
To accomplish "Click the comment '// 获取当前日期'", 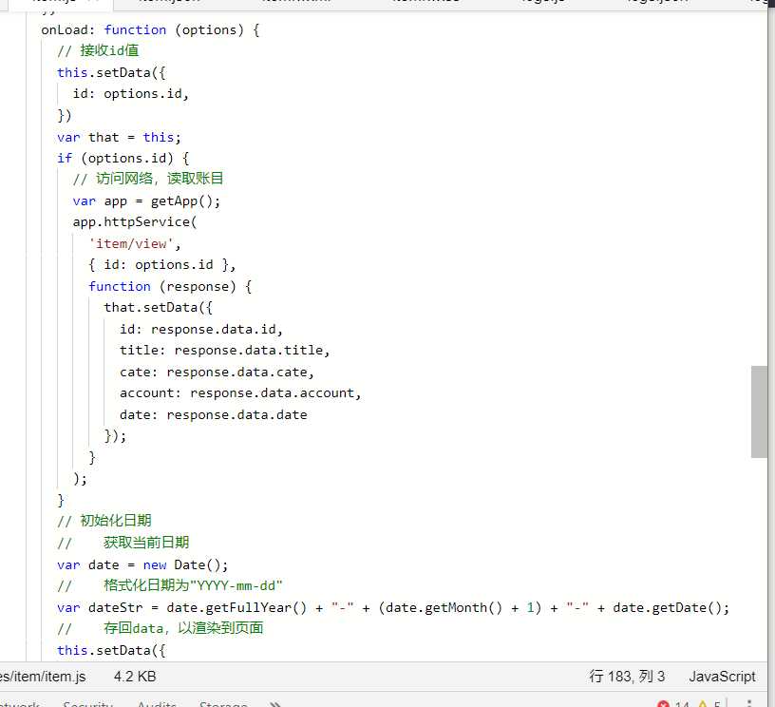I will point(123,543).
